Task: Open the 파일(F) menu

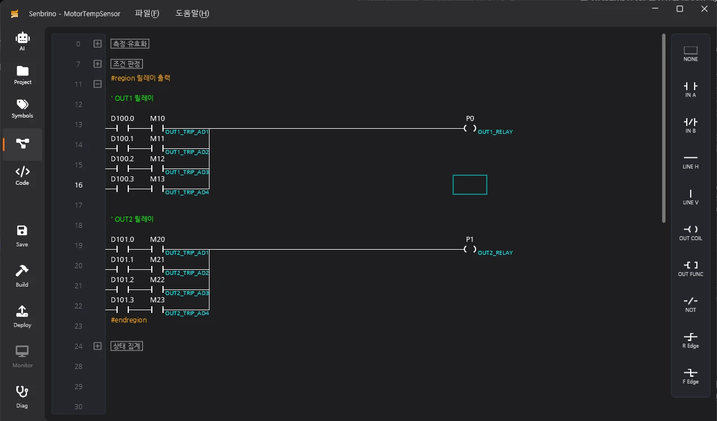Action: [x=147, y=13]
